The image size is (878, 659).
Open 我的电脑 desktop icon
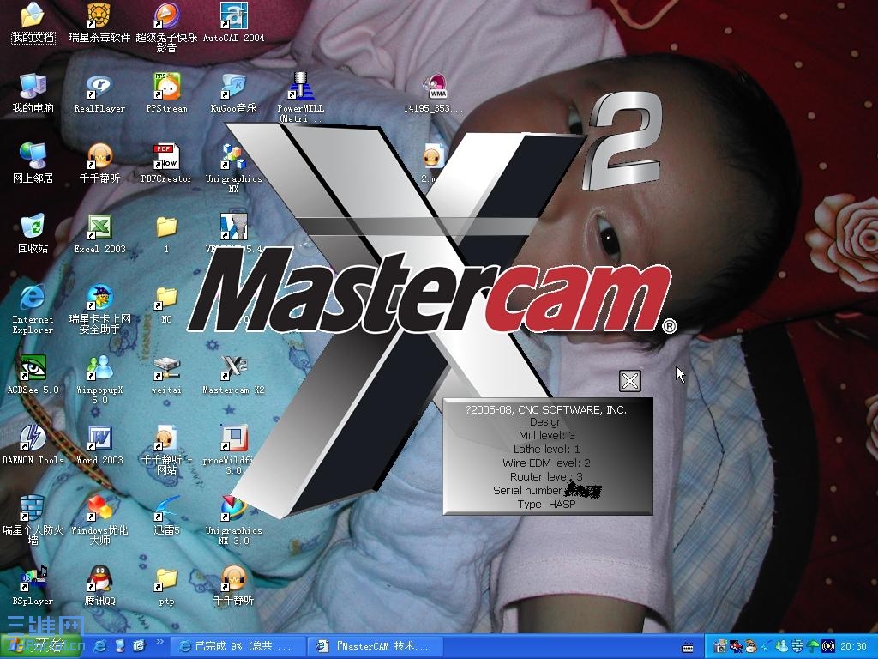click(x=33, y=94)
